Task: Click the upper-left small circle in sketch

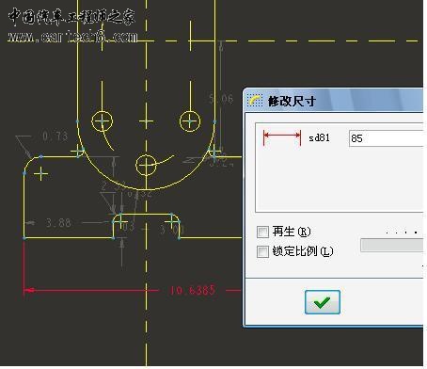Action: pos(102,121)
